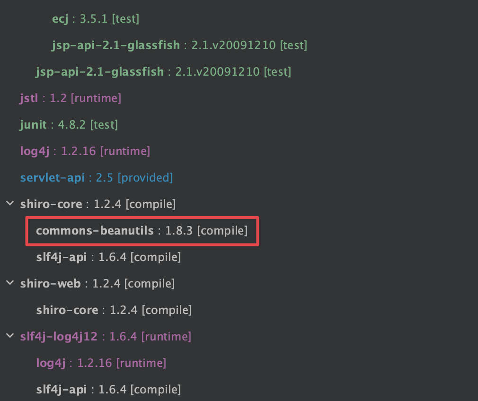This screenshot has height=401, width=478.
Task: Select the junit 4.8.2 test dependency
Action: (33, 125)
